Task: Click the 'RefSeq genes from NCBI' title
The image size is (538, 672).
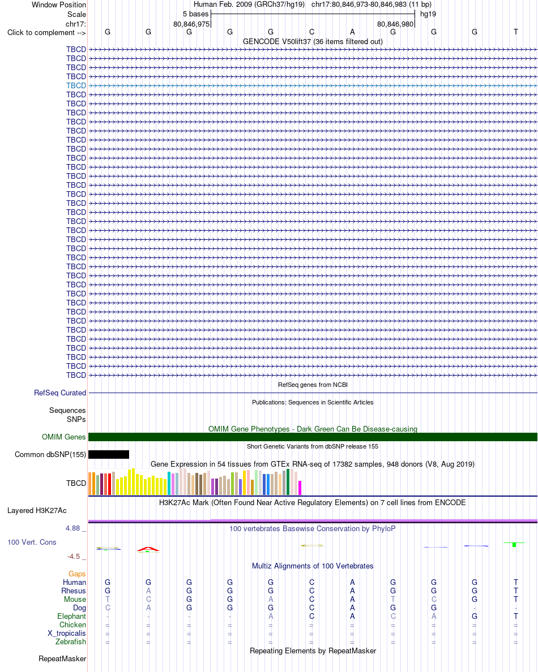Action: (x=313, y=385)
